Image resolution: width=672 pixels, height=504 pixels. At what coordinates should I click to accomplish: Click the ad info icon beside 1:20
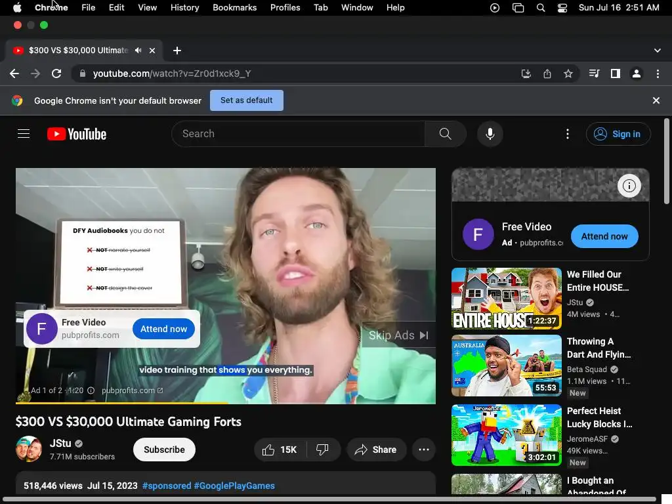coord(91,390)
